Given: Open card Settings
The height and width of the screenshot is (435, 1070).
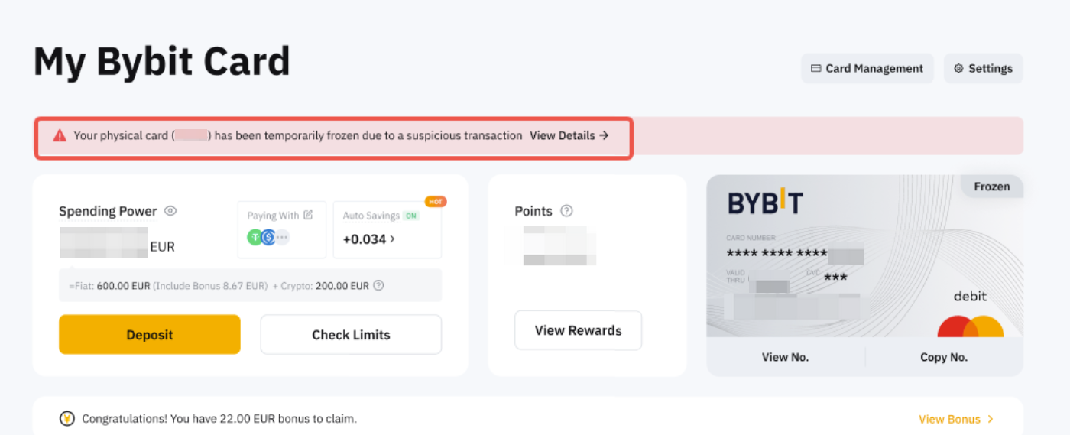Looking at the screenshot, I should pos(983,68).
